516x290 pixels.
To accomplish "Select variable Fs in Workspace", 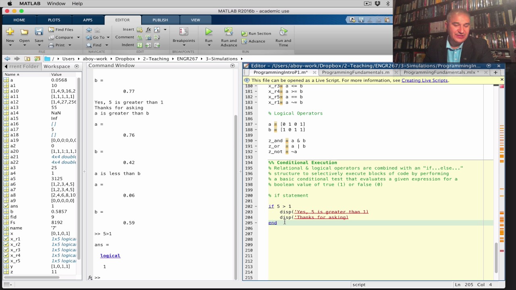I will 40,222.
